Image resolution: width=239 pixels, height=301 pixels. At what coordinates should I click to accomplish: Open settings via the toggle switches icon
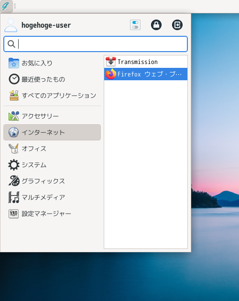135,25
